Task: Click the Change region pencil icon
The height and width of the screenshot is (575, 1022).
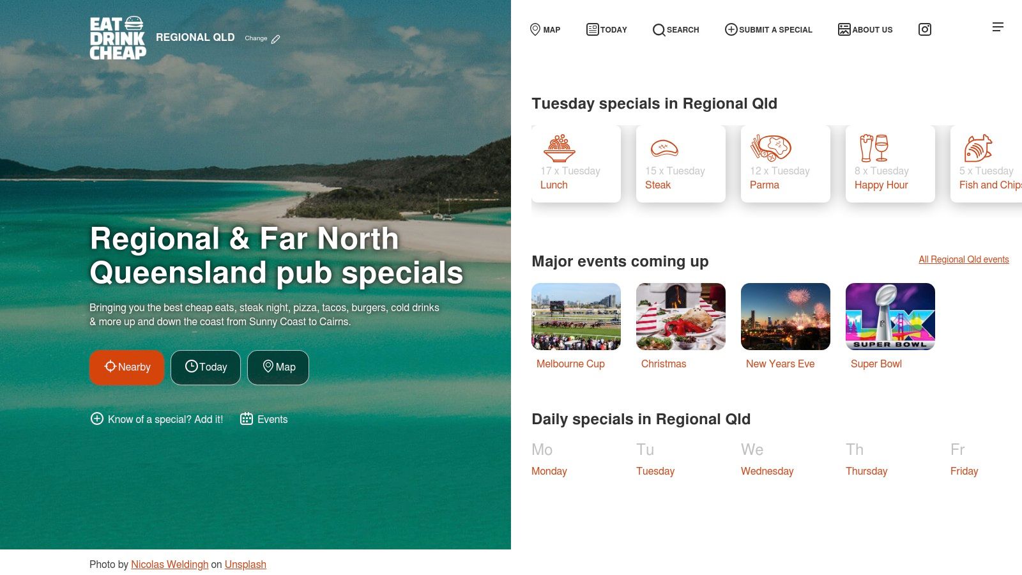Action: coord(275,39)
